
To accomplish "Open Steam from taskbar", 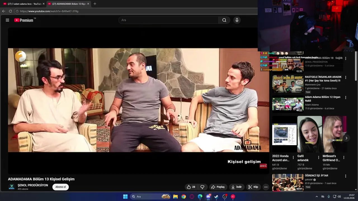I will click(216, 197).
